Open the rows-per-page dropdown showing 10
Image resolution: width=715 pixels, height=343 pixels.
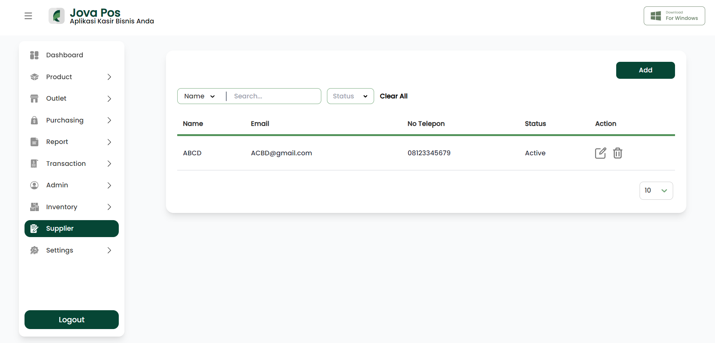click(x=656, y=191)
